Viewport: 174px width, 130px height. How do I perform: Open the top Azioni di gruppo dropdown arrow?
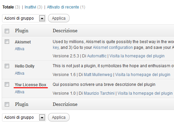(x=42, y=18)
